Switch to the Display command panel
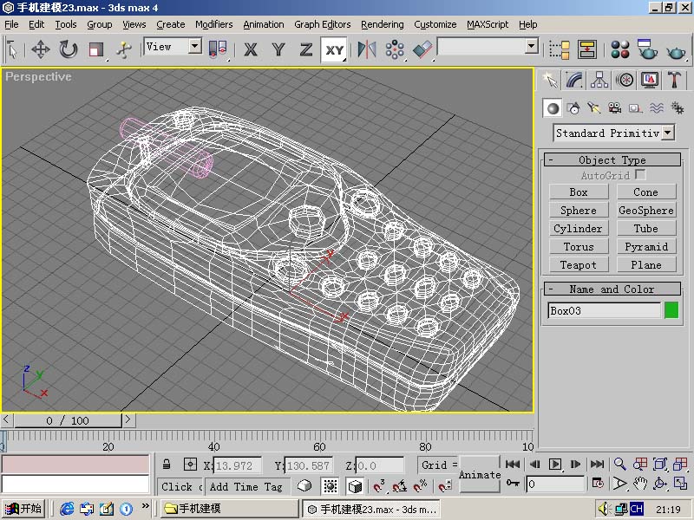The height and width of the screenshot is (520, 694). tap(649, 80)
